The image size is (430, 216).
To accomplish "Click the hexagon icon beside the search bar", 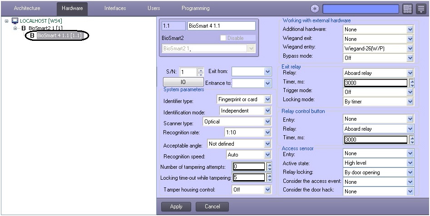I will coord(315,9).
